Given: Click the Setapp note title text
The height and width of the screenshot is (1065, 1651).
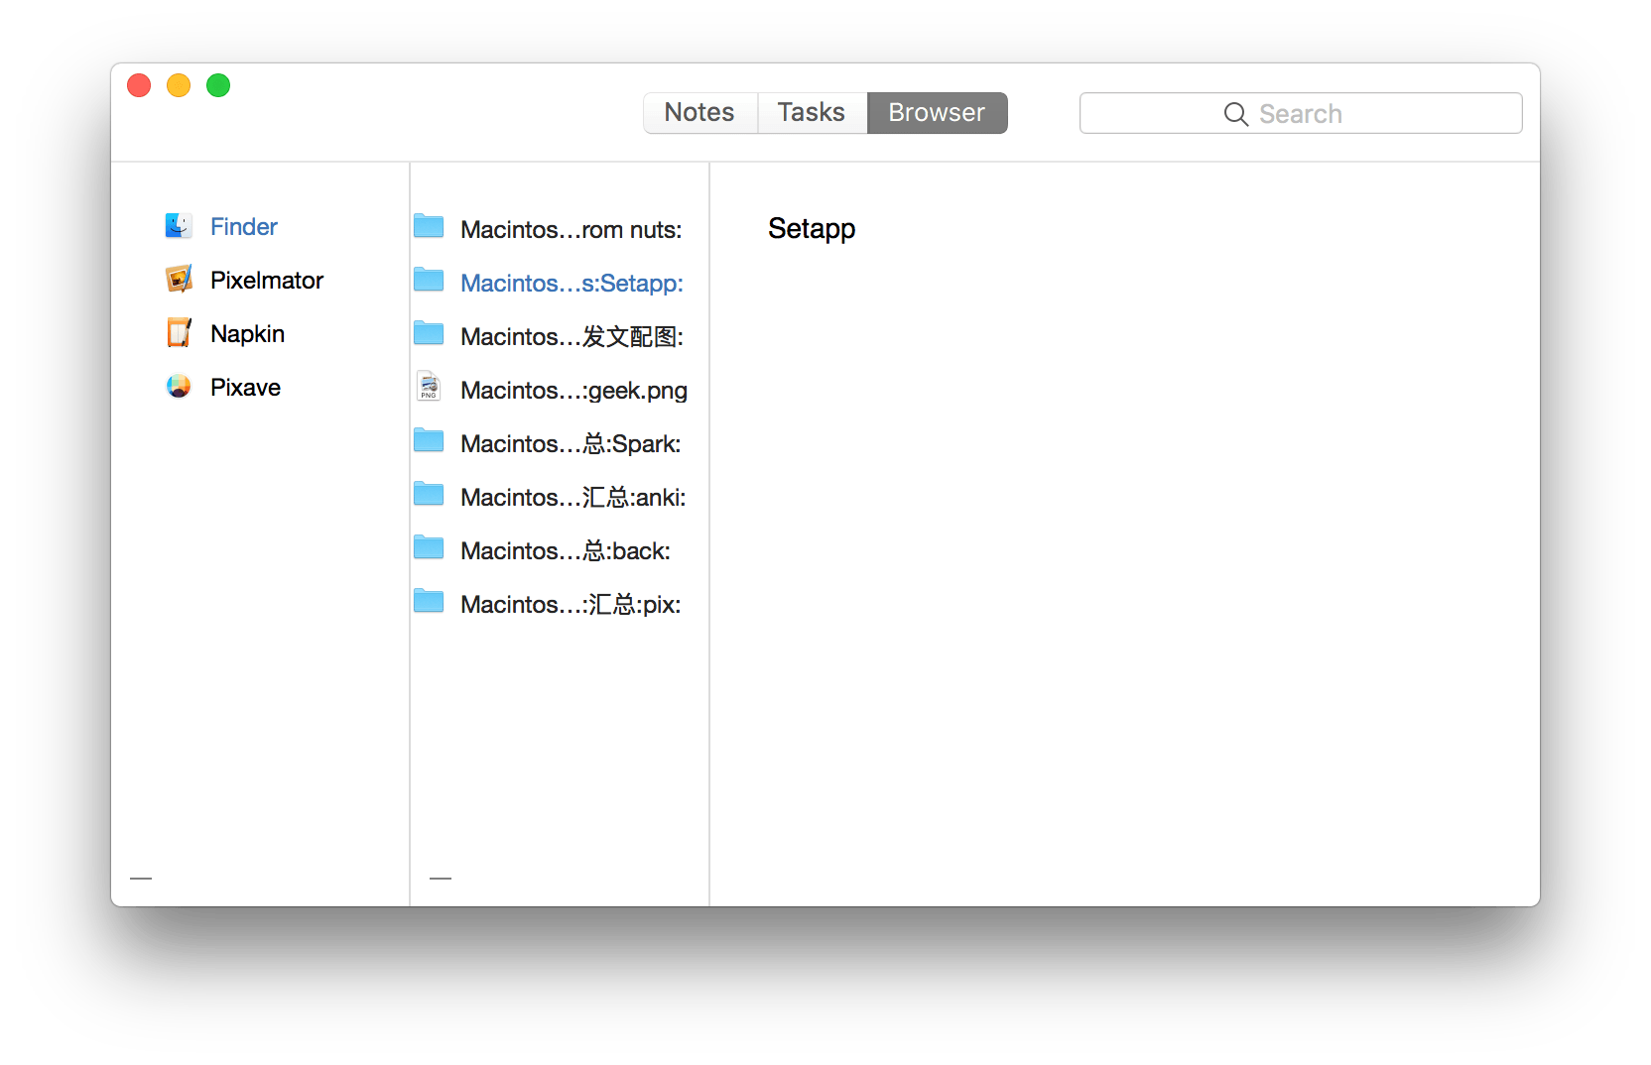Looking at the screenshot, I should pos(812,229).
